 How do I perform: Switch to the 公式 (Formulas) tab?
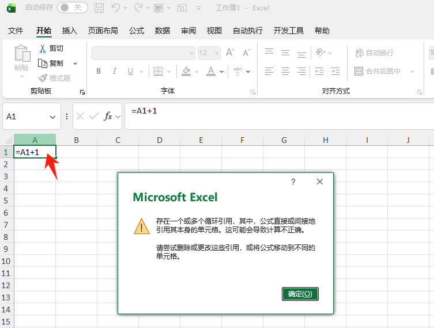tap(137, 31)
